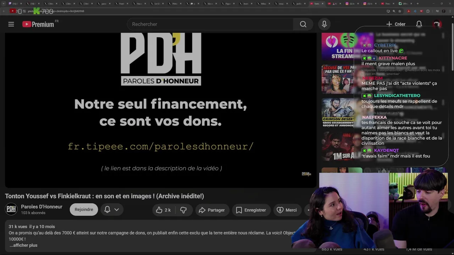
Task: Open the YouTube hamburger guide menu
Action: (x=11, y=24)
